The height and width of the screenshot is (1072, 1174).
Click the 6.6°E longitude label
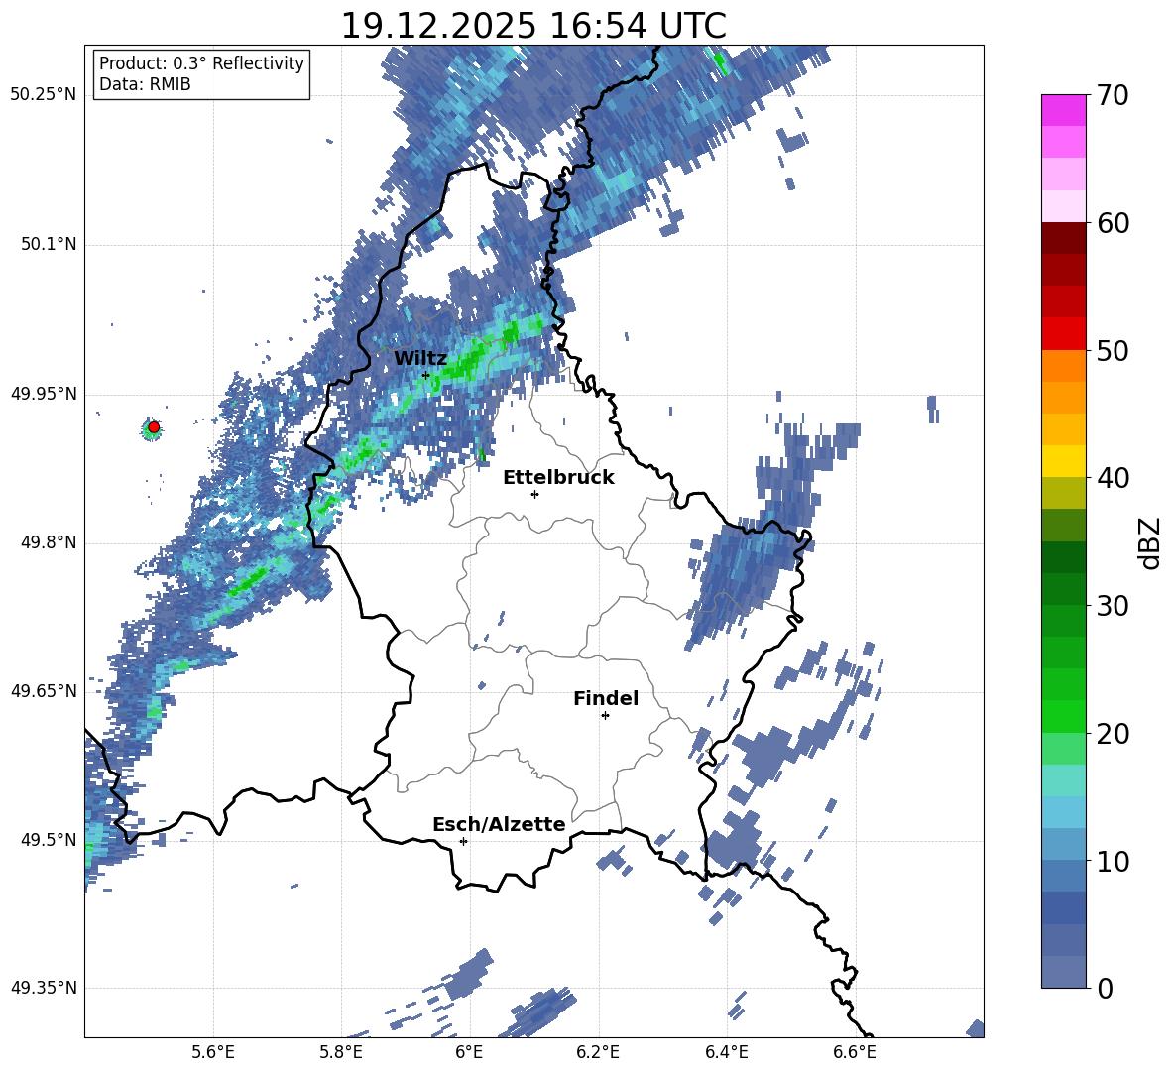point(855,1052)
